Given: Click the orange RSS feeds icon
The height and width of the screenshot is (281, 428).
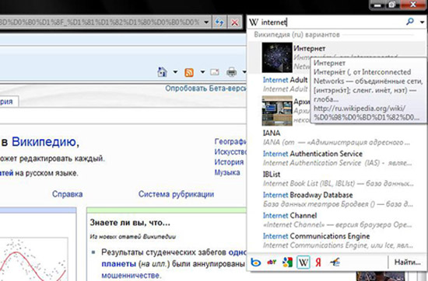Looking at the screenshot, I should click(189, 72).
